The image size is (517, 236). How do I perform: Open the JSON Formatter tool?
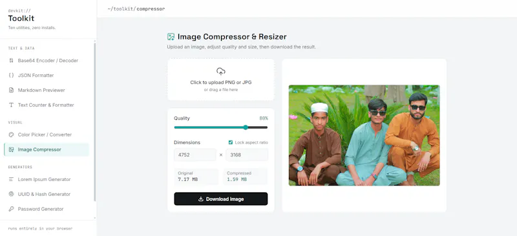[47, 75]
